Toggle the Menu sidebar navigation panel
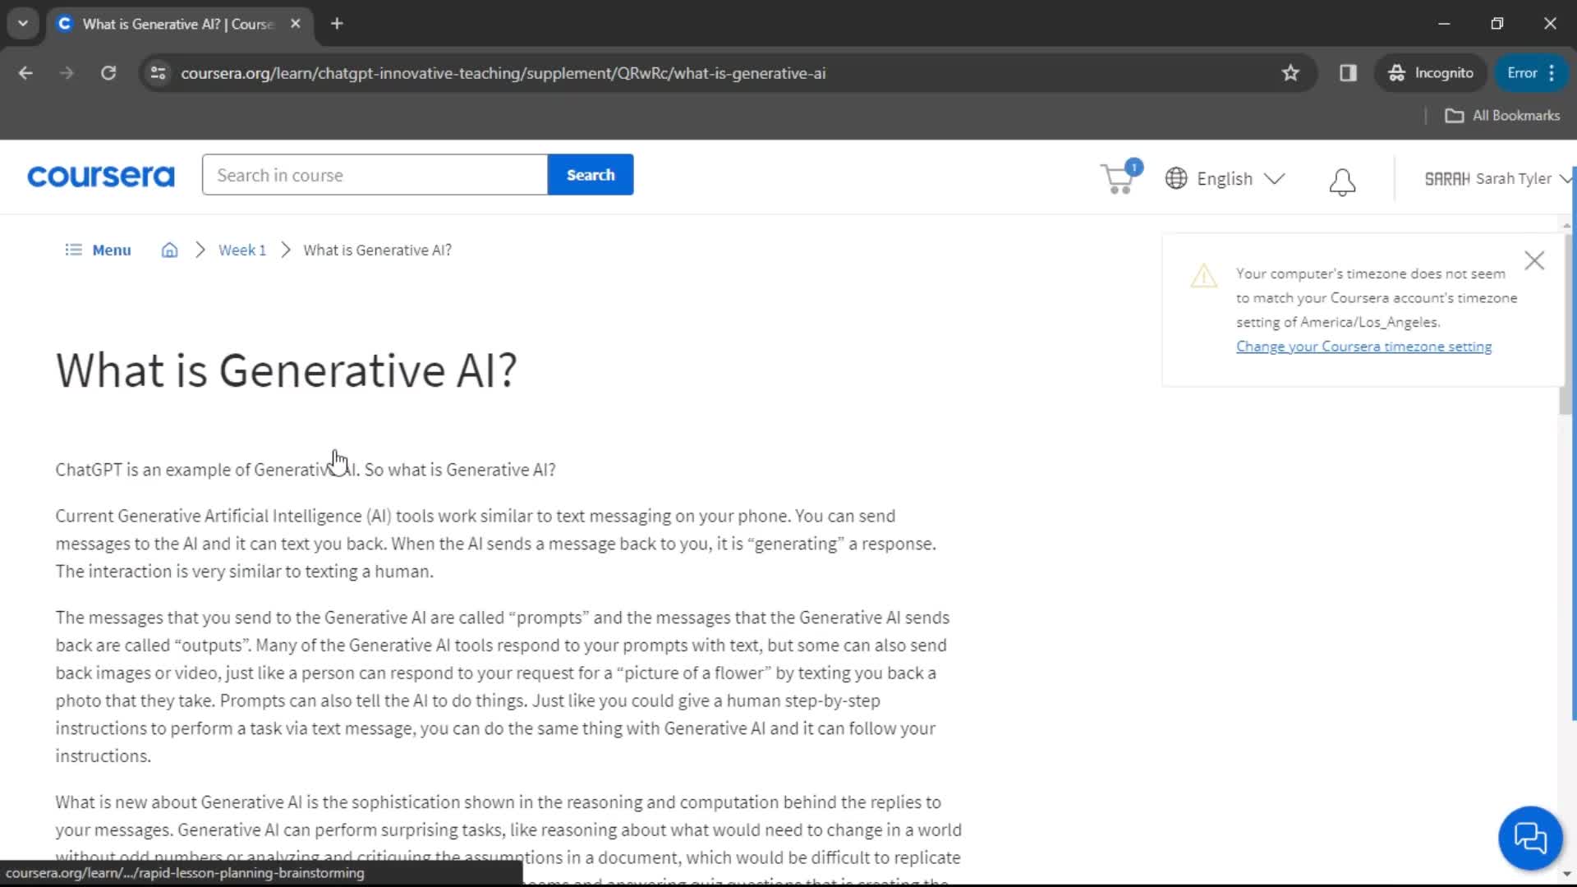The width and height of the screenshot is (1577, 887). pos(96,249)
